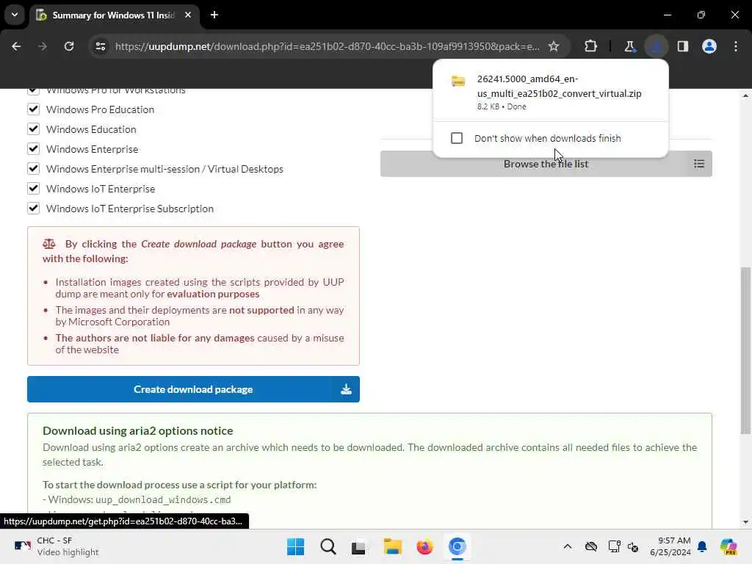Click the browser forward arrow

pos(42,46)
